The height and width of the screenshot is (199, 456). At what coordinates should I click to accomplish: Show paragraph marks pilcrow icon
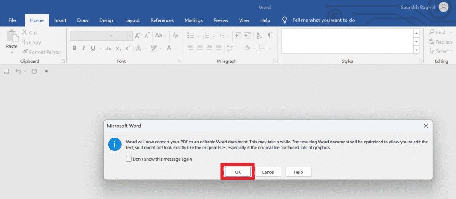click(270, 36)
